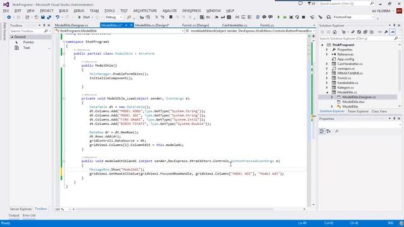The image size is (404, 227).
Task: Select Kategori.cs in Solution Explorer
Action: tap(345, 88)
